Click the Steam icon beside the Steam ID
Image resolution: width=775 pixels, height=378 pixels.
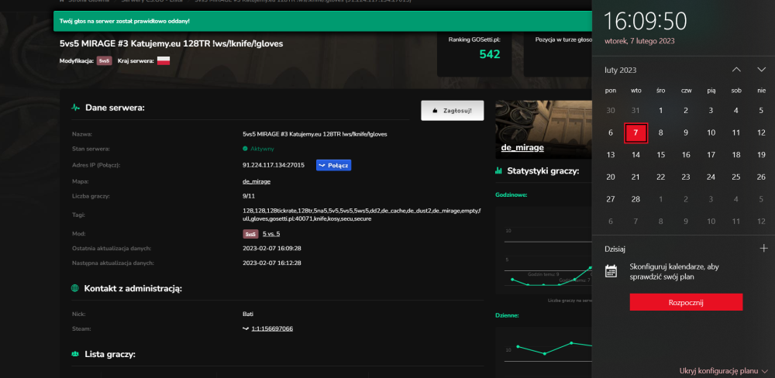[246, 328]
